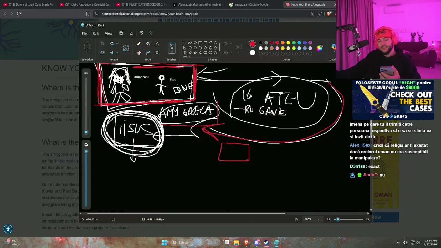
Task: Click the Undo arrow in Paint
Action: (x=142, y=33)
